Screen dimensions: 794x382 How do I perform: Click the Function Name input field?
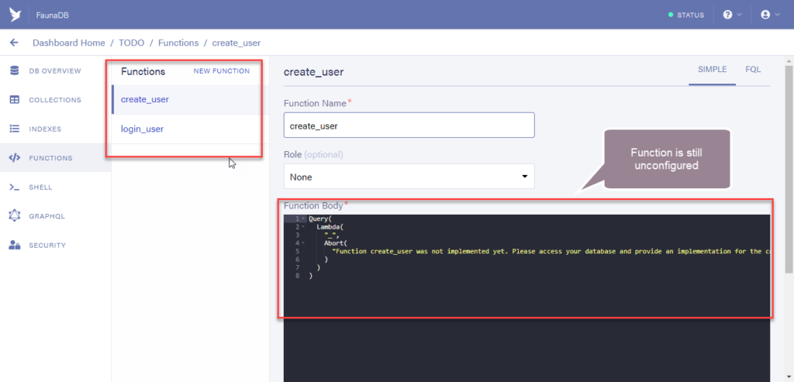[x=409, y=125]
